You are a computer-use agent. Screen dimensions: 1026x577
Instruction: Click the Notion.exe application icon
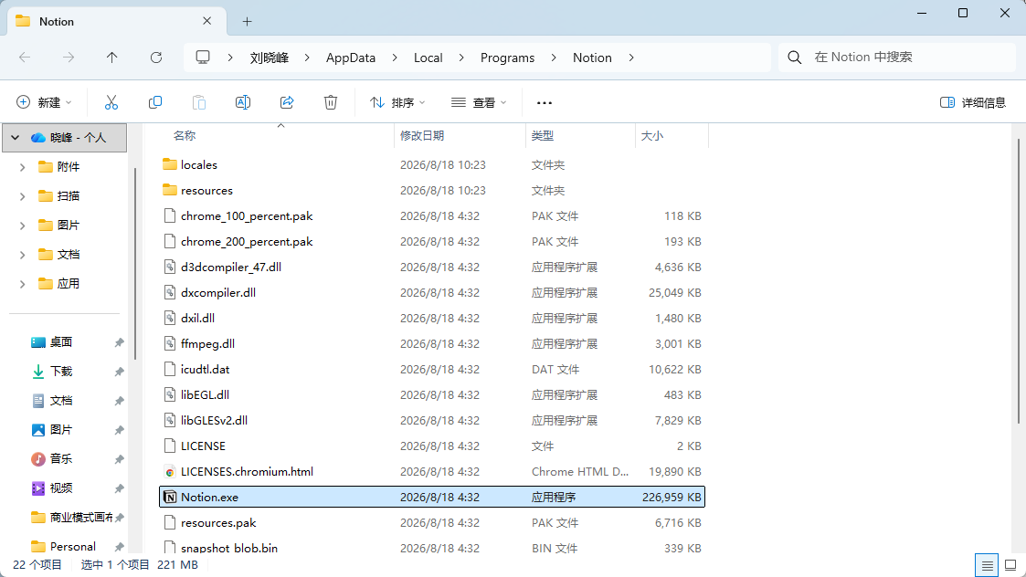[x=169, y=498]
